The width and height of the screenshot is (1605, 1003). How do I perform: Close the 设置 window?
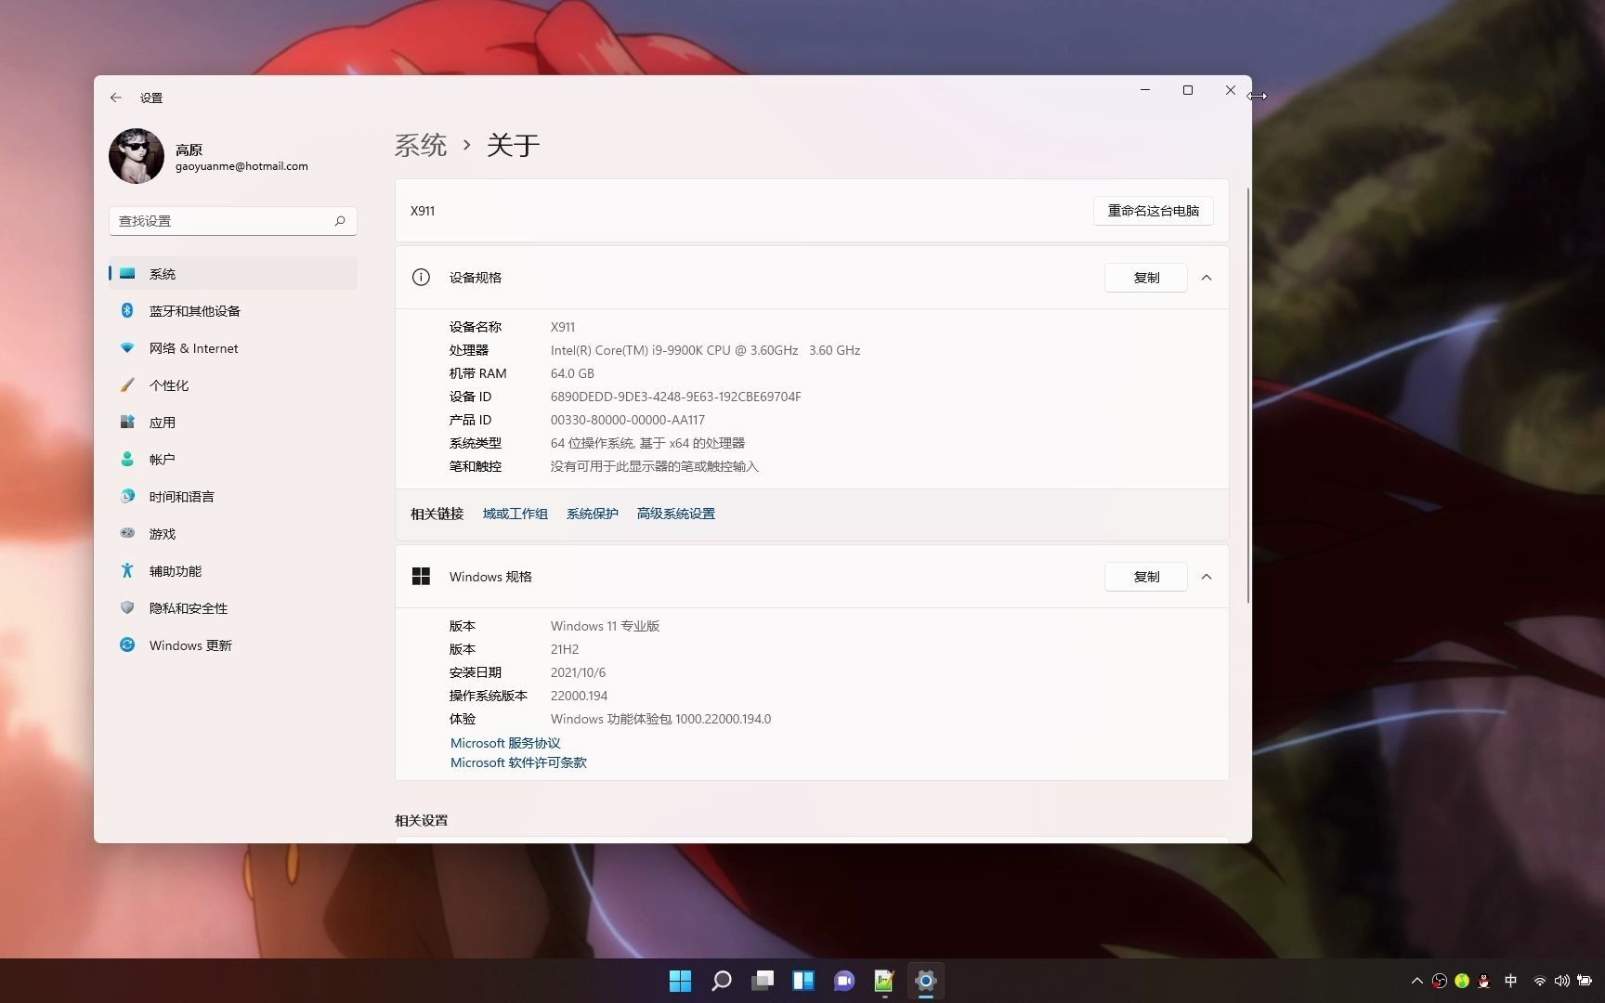pyautogui.click(x=1230, y=90)
